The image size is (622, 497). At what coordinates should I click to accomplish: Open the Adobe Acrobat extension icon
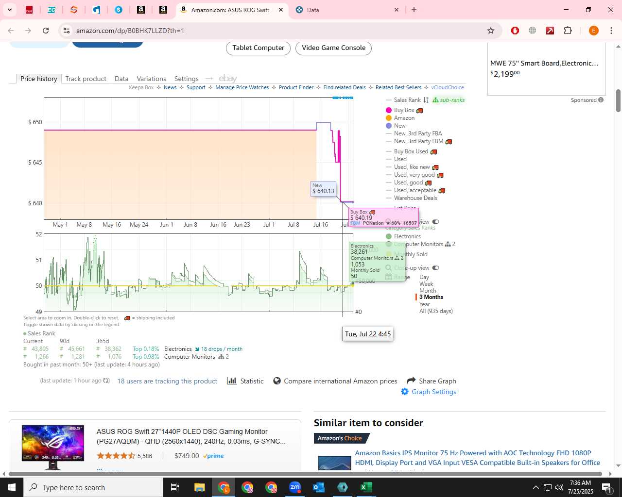tap(550, 31)
